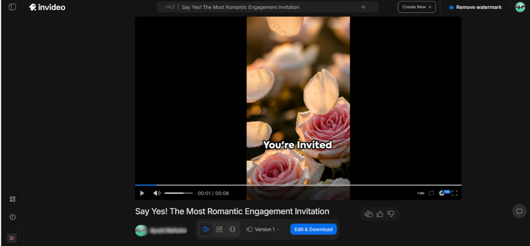Click the plus icon beside the title
The width and height of the screenshot is (530, 246).
(363, 7)
